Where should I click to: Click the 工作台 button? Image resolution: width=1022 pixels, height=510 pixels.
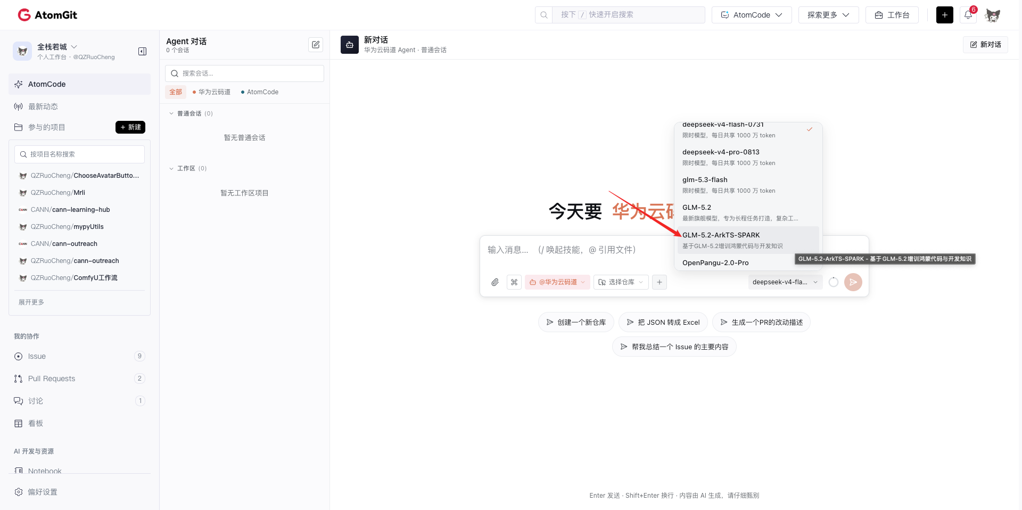892,15
